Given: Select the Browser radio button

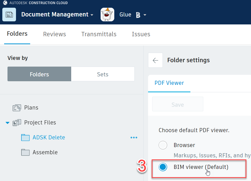Looking at the screenshot, I should 163,145.
